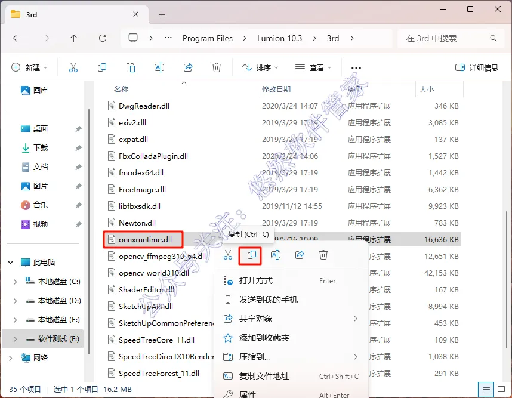
Task: Click Cut scissors in the context menu
Action: click(228, 255)
